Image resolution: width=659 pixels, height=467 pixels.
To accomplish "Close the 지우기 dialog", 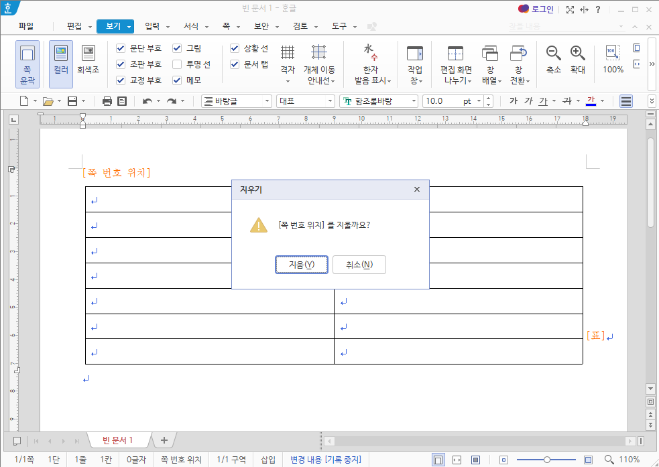I will [417, 190].
